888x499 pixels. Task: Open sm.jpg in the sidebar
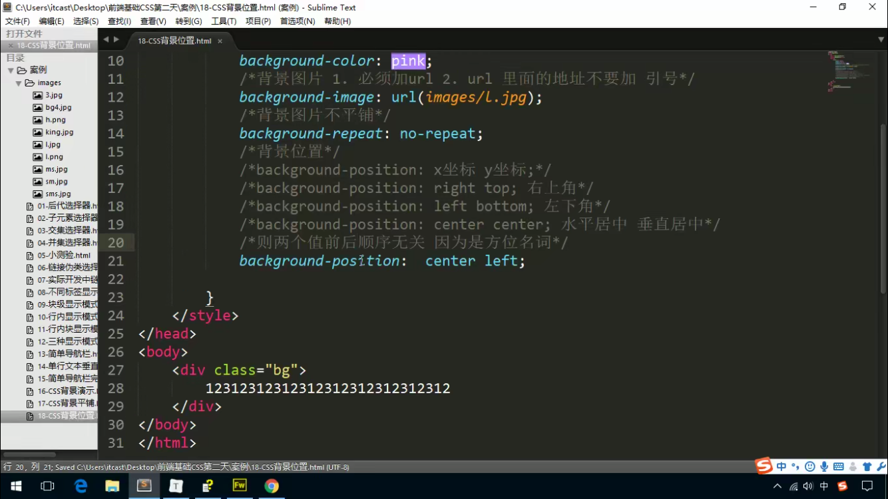click(x=57, y=182)
